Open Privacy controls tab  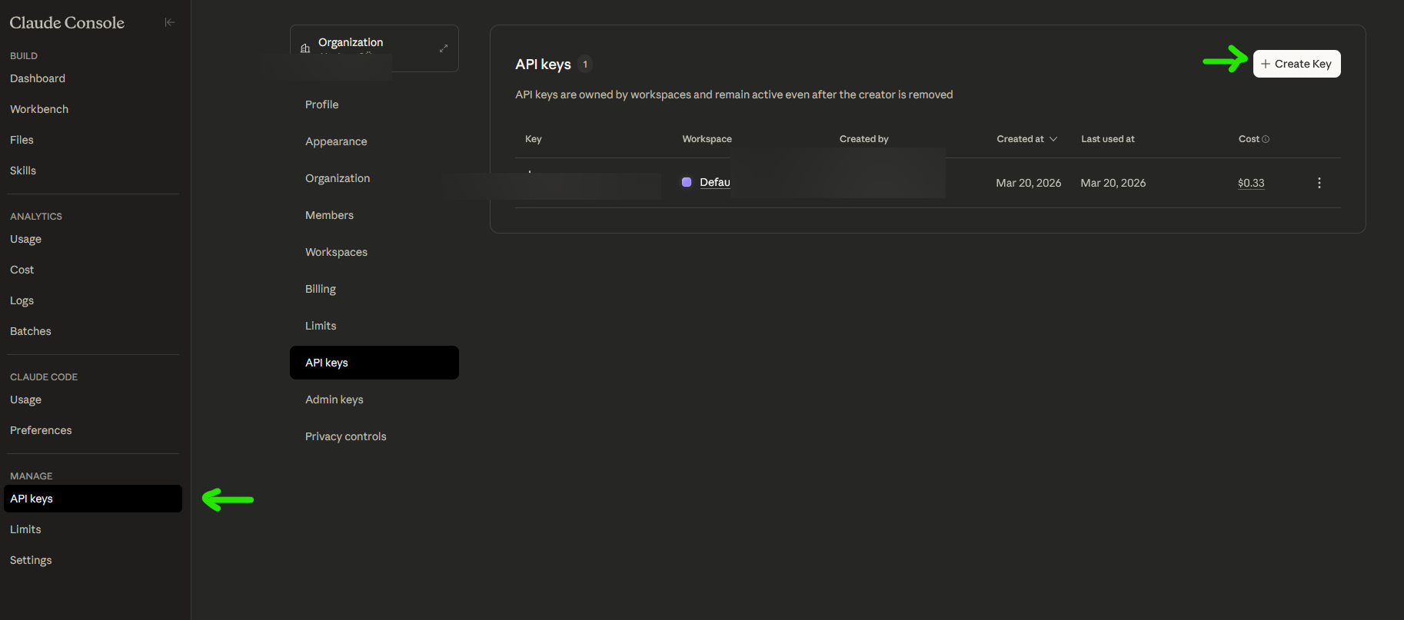coord(346,436)
